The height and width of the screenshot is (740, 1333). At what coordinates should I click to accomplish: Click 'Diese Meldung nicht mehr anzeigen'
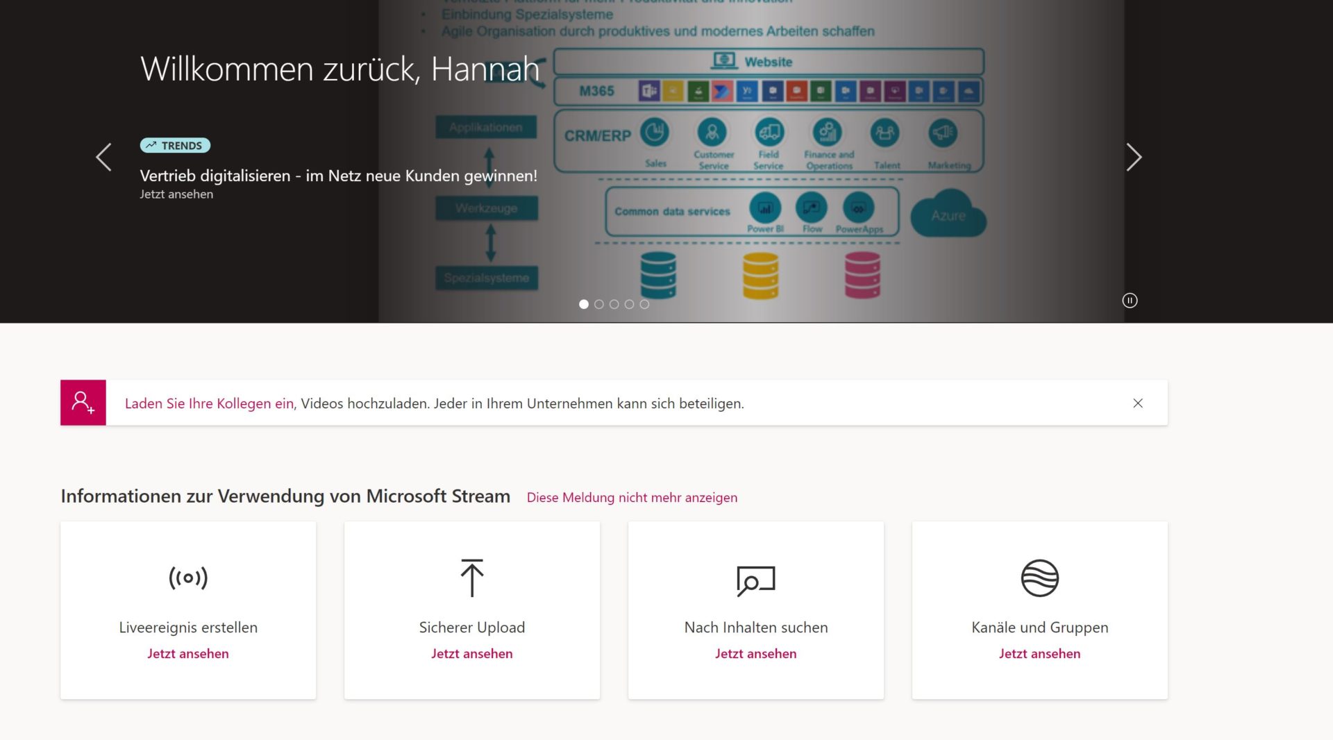point(632,497)
